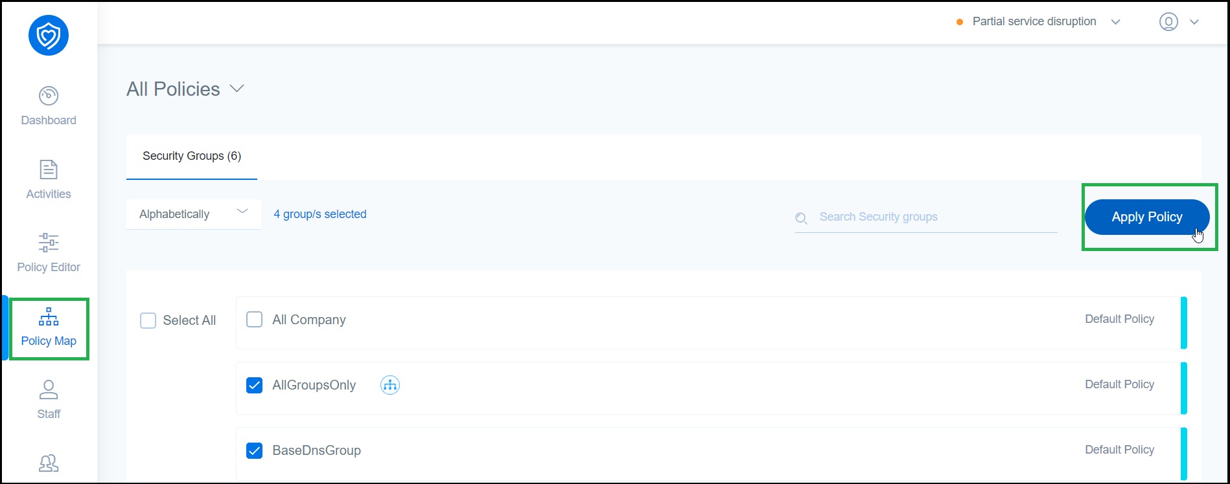Image resolution: width=1230 pixels, height=484 pixels.
Task: Open the Dashboard gauge icon
Action: 49,96
